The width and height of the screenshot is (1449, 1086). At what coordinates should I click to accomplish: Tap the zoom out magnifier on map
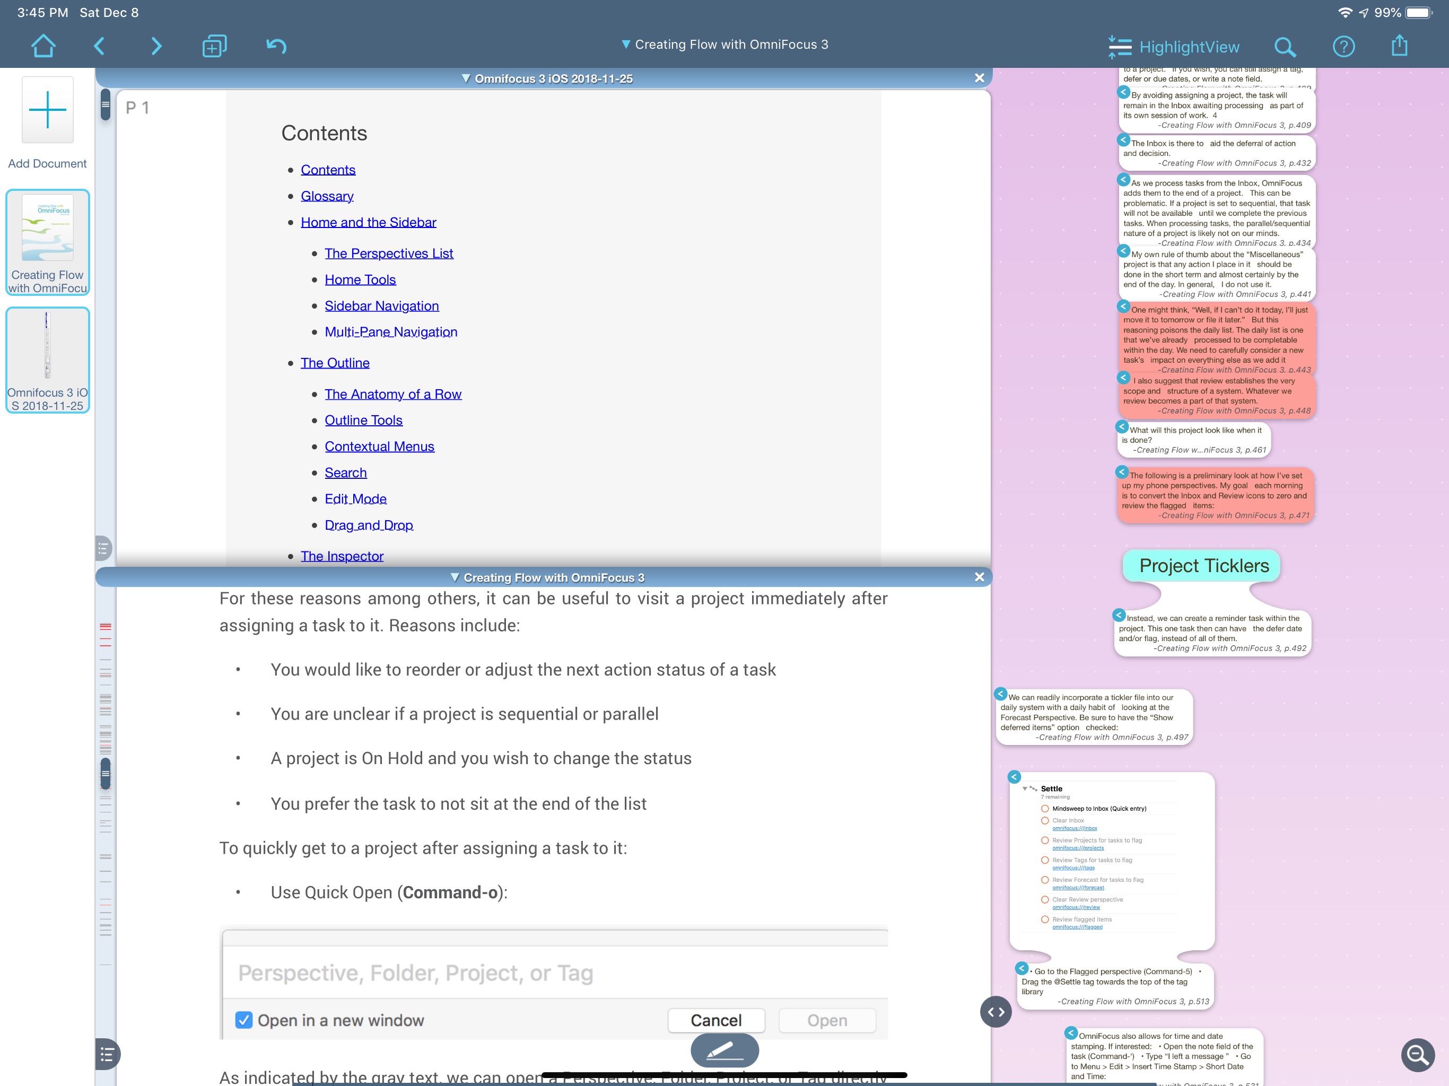[x=1418, y=1055]
